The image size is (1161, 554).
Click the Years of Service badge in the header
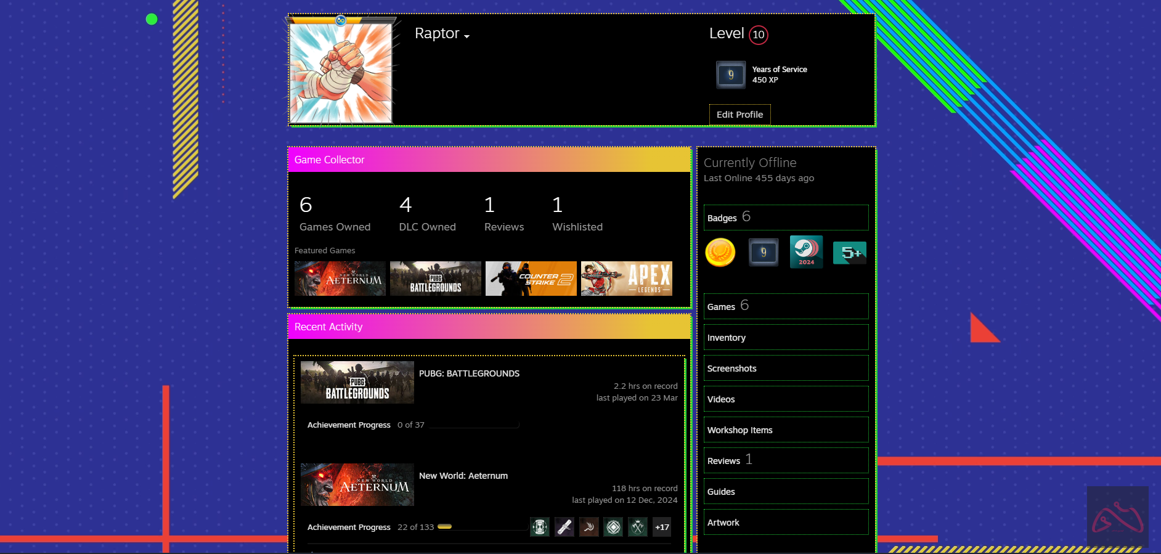pos(731,75)
